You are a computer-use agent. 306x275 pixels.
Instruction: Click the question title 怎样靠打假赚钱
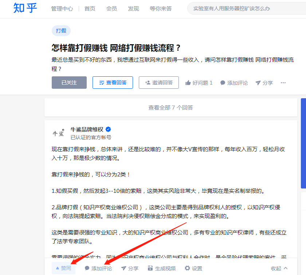pyautogui.click(x=116, y=48)
